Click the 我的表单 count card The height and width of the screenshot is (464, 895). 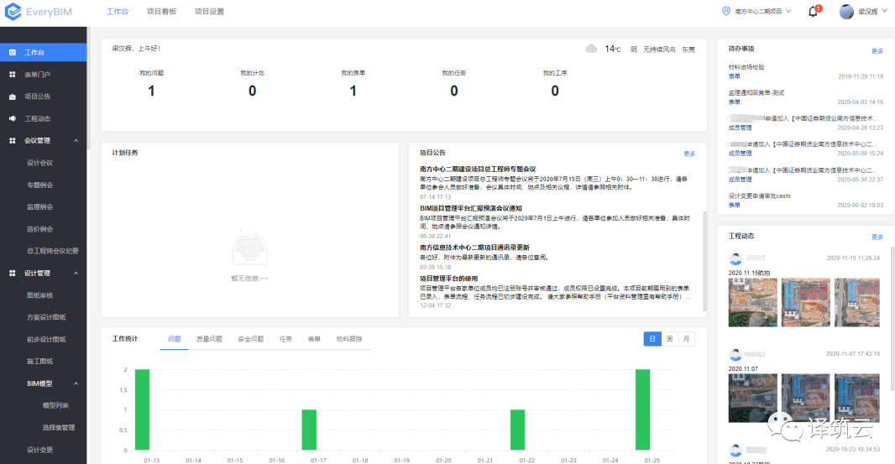click(353, 84)
